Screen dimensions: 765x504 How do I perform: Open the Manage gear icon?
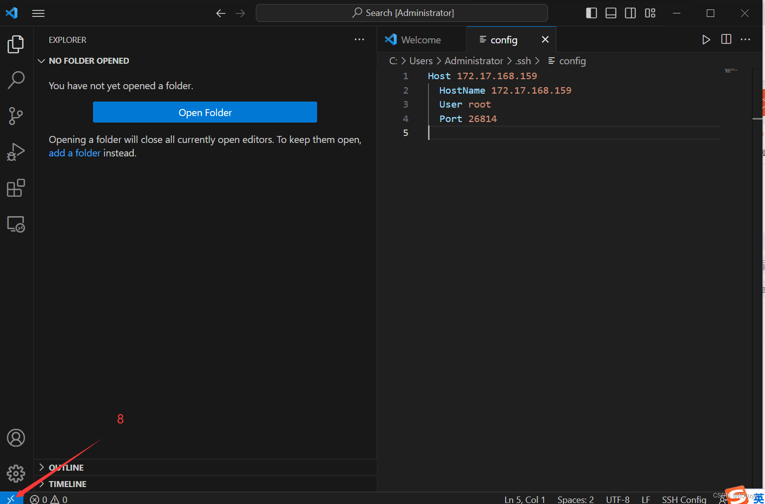(x=16, y=474)
